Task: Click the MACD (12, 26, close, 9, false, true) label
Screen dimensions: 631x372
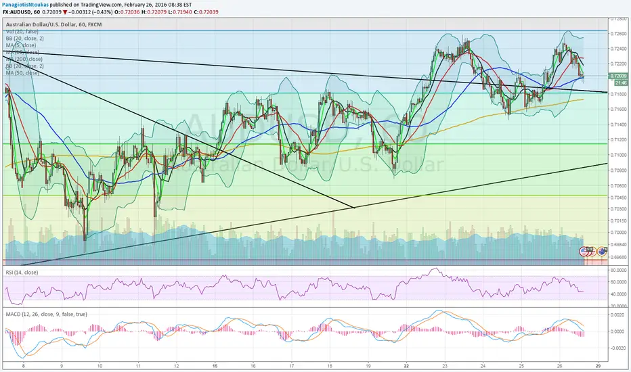Action: pos(46,314)
